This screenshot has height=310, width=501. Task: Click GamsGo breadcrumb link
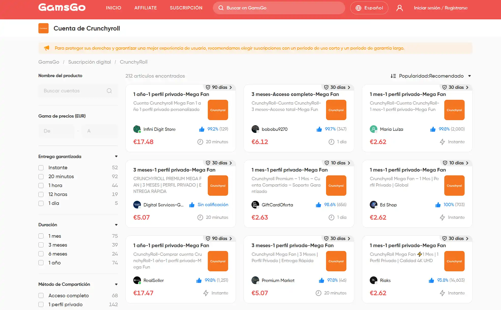49,62
